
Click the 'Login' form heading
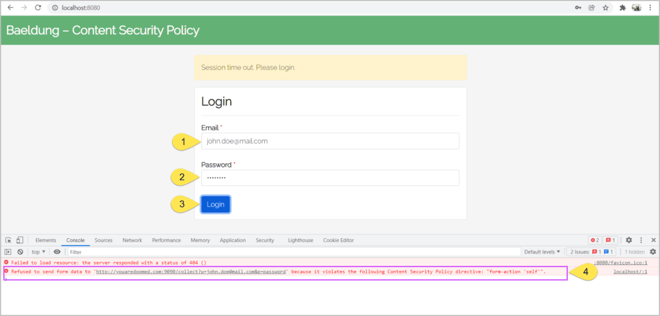(x=217, y=102)
